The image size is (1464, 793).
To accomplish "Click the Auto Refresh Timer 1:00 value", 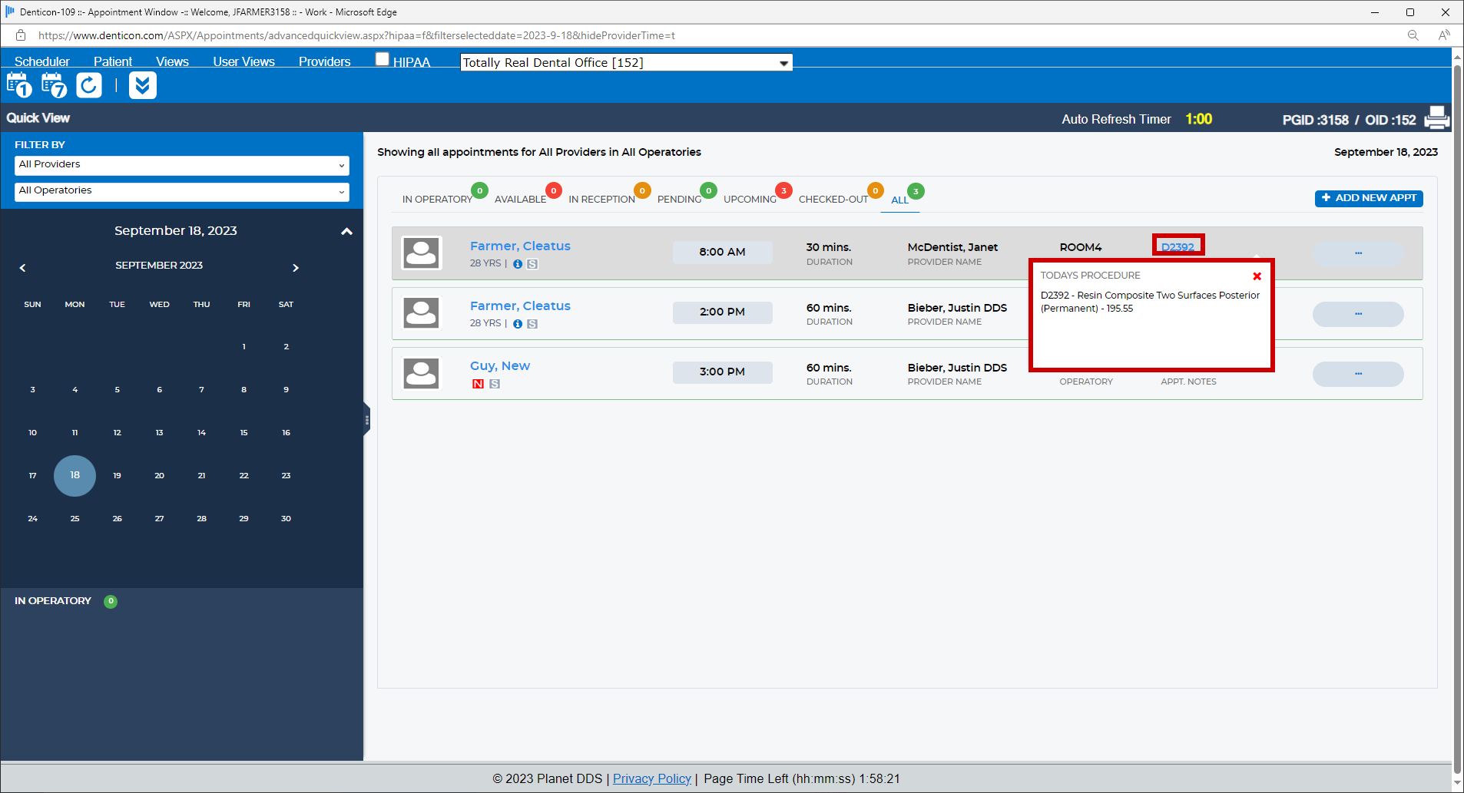I will pos(1198,119).
